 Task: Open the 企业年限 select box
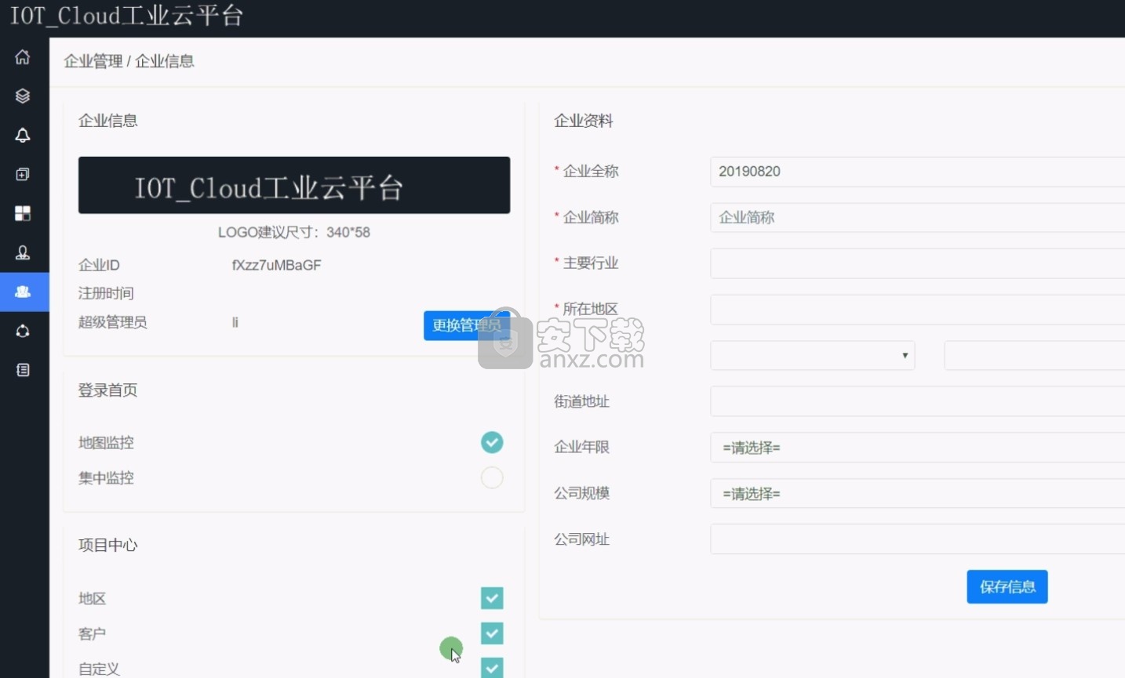click(x=918, y=448)
